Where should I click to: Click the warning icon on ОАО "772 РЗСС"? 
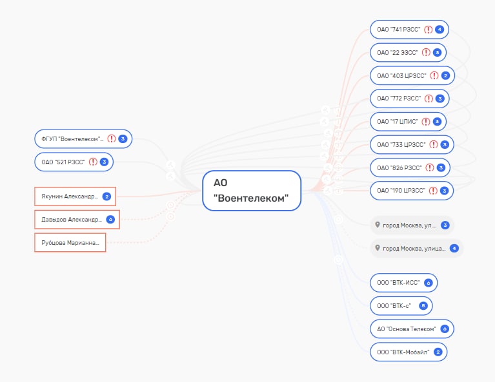pyautogui.click(x=429, y=99)
